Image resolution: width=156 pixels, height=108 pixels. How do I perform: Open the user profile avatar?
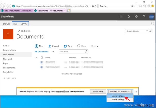[151, 16]
